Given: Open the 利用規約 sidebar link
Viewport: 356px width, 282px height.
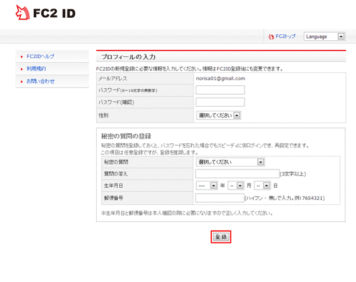Looking at the screenshot, I should click(36, 69).
